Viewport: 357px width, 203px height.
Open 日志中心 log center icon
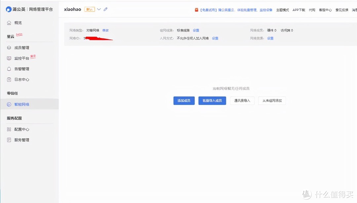[9, 79]
